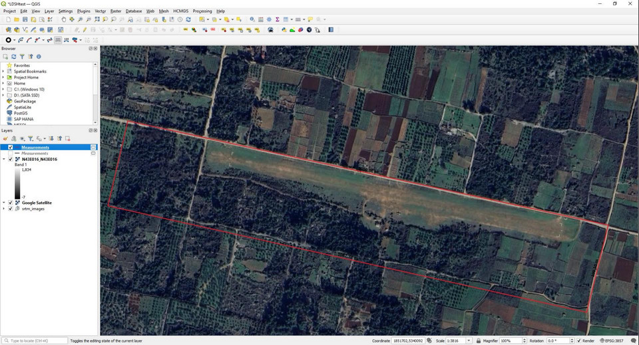Expand the C:\ (Windows 10) drive

point(3,89)
